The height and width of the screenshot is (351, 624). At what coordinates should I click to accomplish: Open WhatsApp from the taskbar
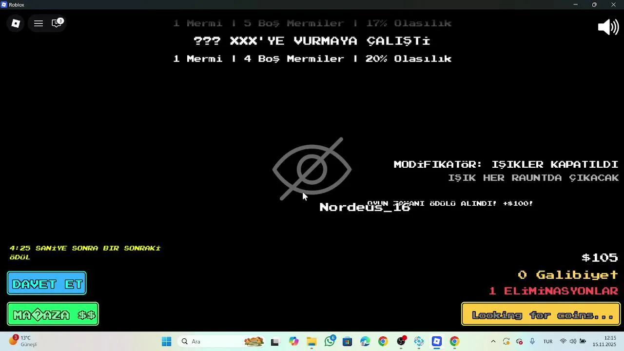330,342
